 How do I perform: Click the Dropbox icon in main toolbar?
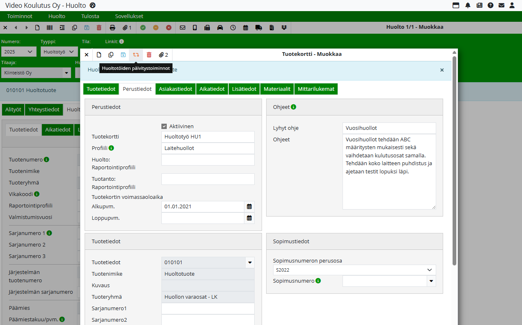pyautogui.click(x=284, y=28)
